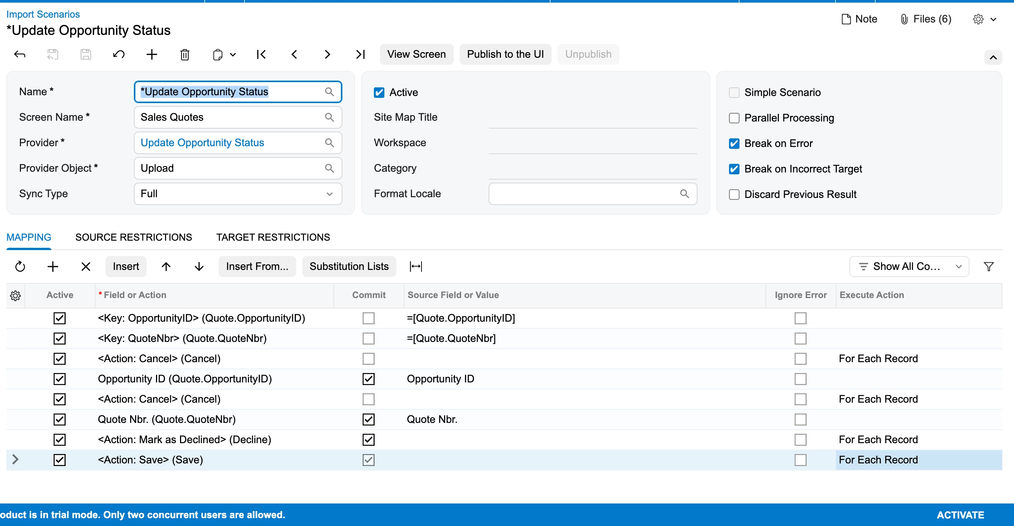1014x526 pixels.
Task: Open grid filter funnel icon
Action: [x=988, y=266]
